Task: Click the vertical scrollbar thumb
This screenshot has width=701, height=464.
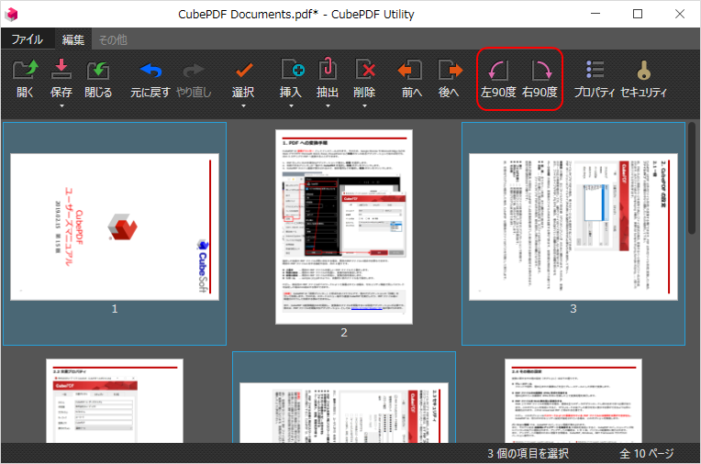Action: coord(692,177)
